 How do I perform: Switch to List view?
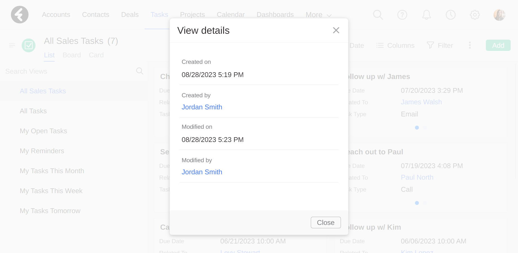point(49,55)
